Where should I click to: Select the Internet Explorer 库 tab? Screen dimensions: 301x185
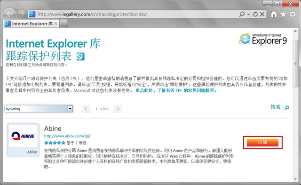pyautogui.click(x=31, y=24)
